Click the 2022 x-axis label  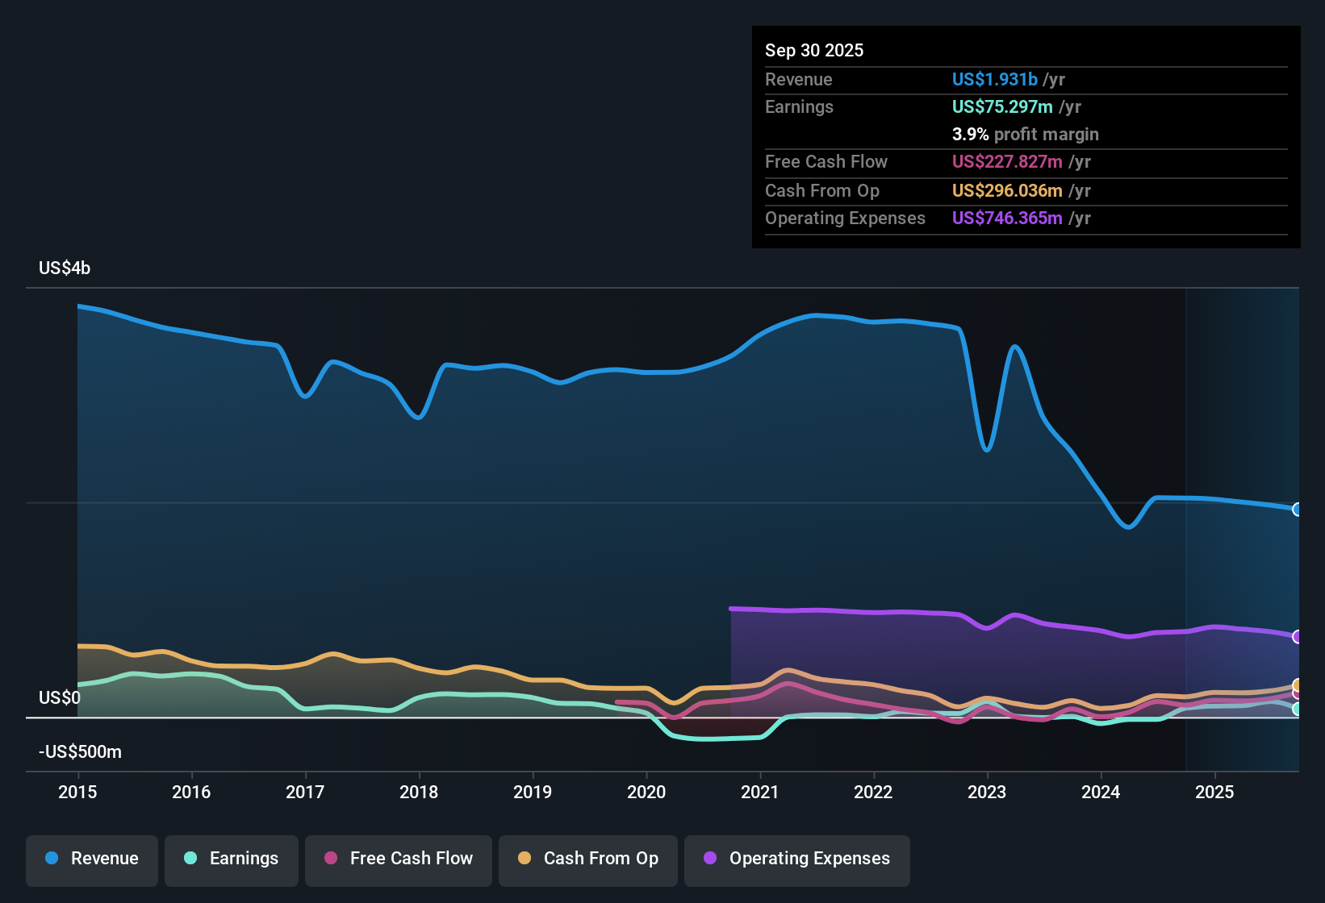pyautogui.click(x=873, y=792)
